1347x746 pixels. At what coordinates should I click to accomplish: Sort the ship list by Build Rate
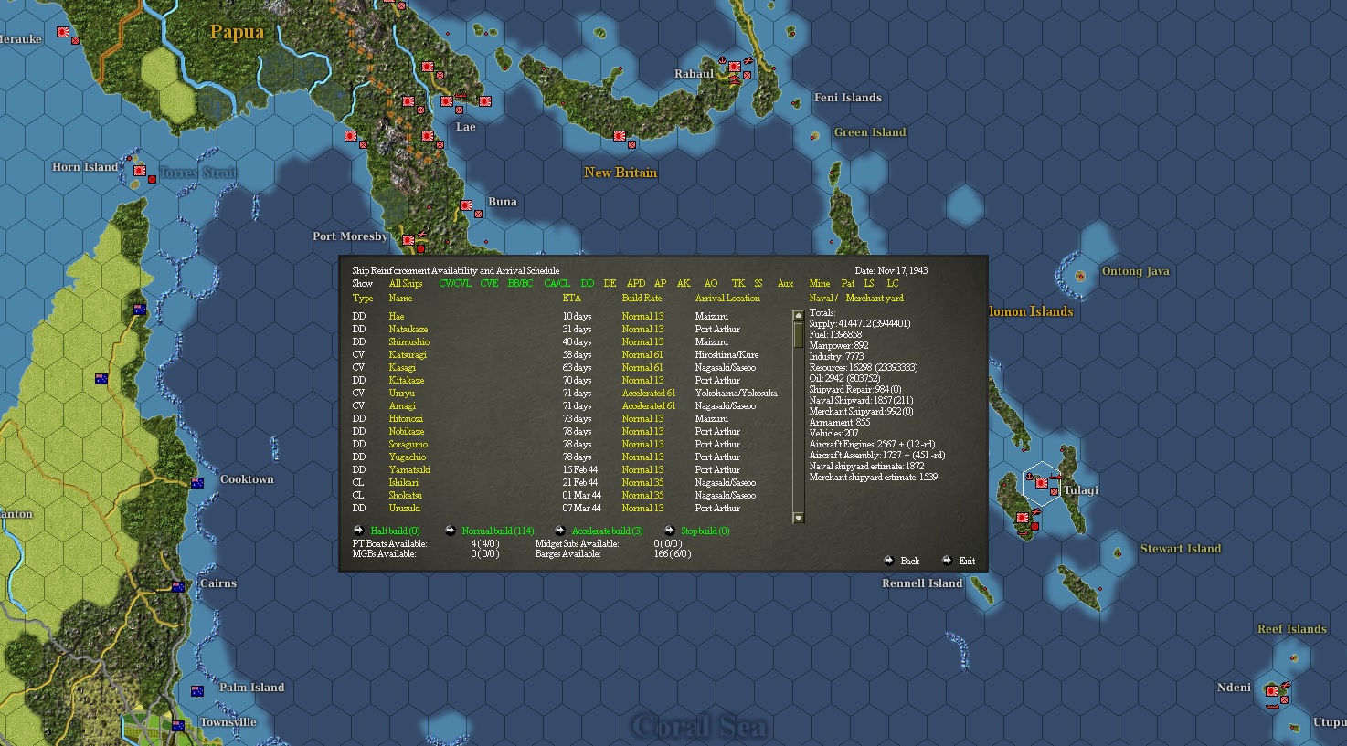click(x=642, y=299)
